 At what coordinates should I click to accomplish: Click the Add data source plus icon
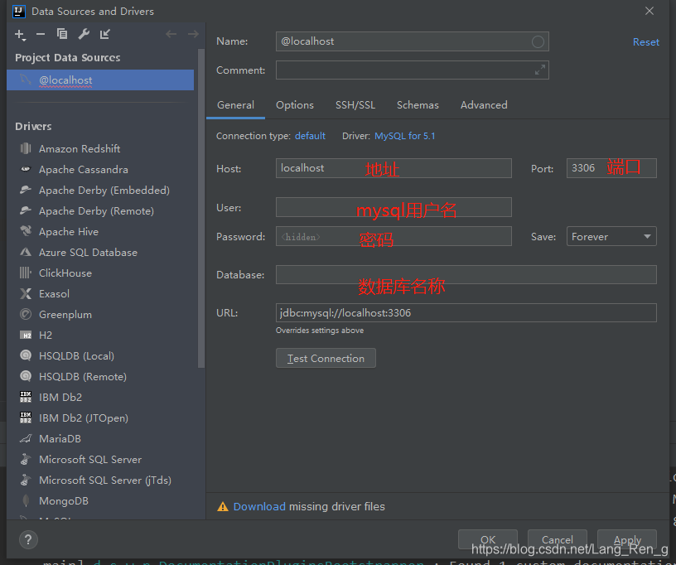[x=20, y=35]
